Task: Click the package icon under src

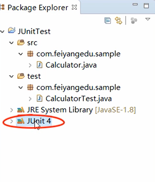Action: tap(30, 54)
